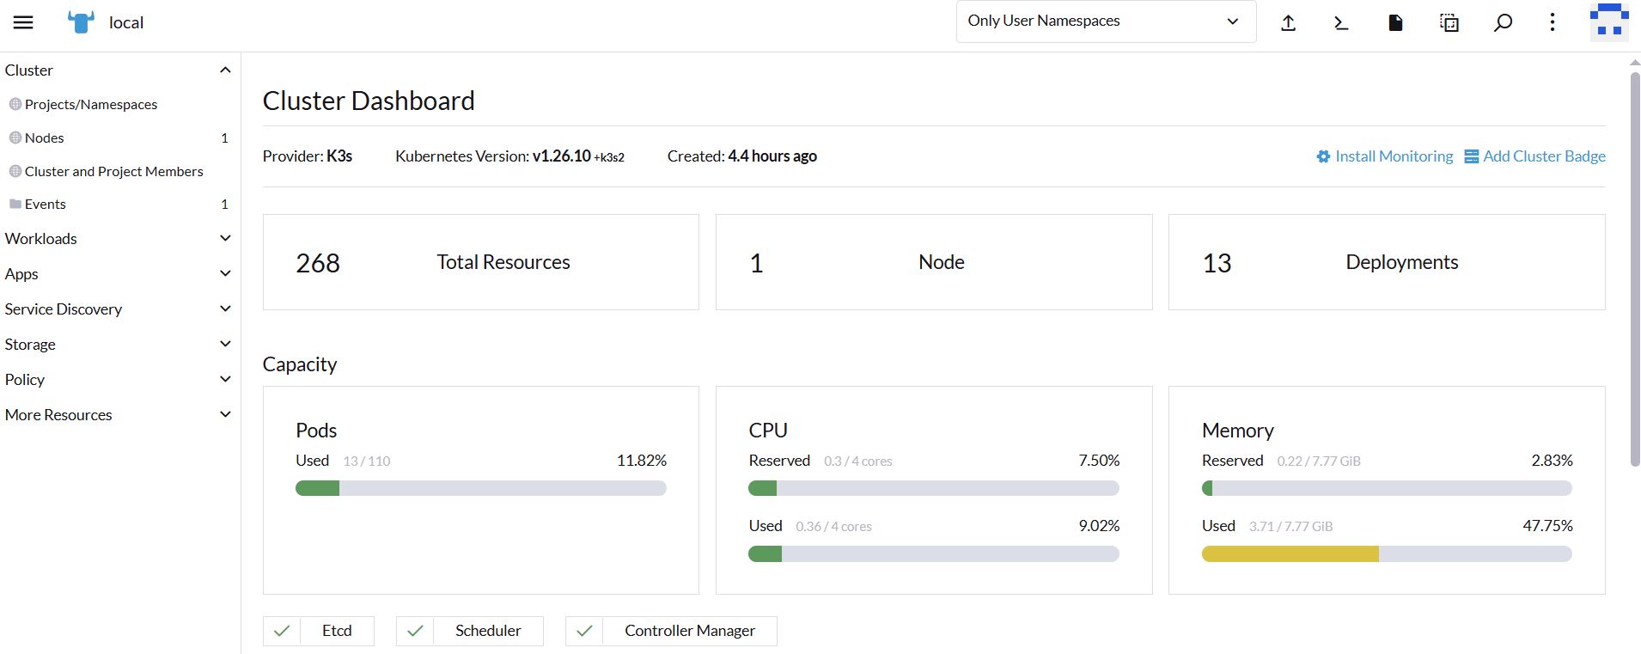Open Projects/Namespaces in the sidebar

click(91, 104)
